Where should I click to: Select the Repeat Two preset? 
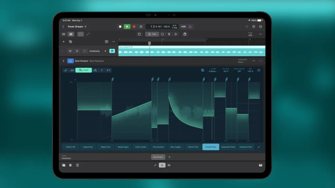click(x=106, y=147)
